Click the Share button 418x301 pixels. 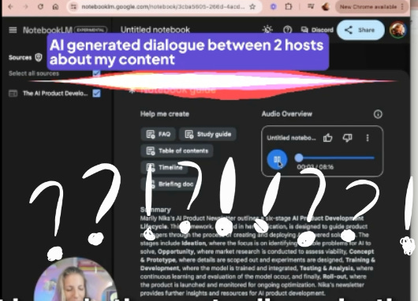click(x=360, y=30)
